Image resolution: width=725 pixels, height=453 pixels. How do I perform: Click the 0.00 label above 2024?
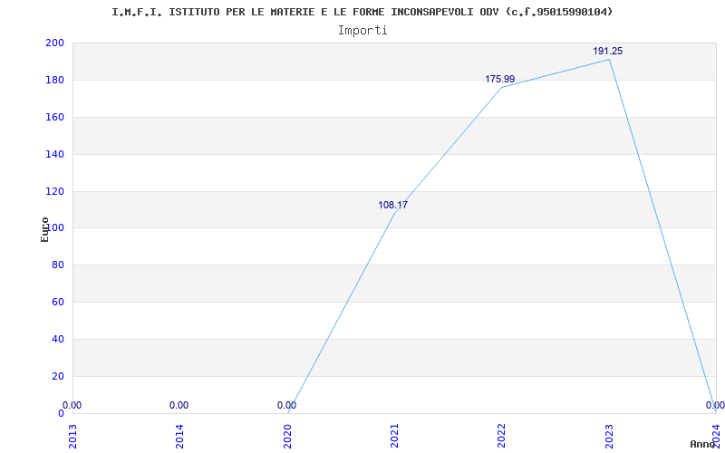pyautogui.click(x=715, y=405)
